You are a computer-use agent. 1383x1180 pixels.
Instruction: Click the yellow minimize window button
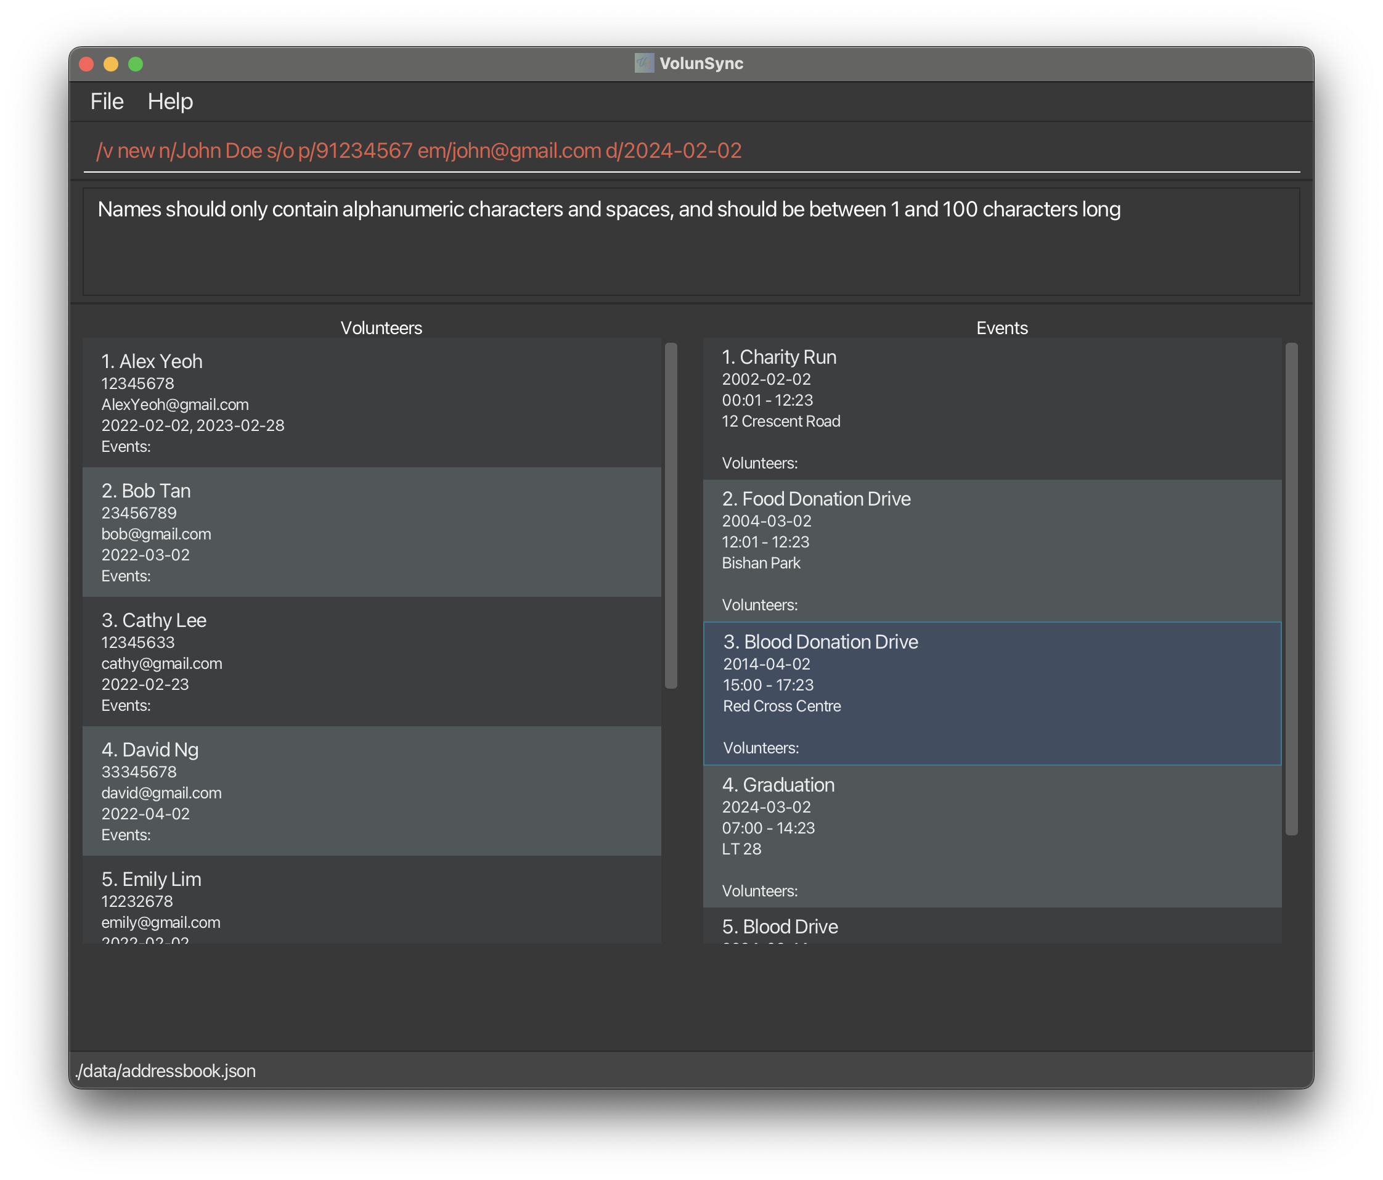pyautogui.click(x=111, y=64)
